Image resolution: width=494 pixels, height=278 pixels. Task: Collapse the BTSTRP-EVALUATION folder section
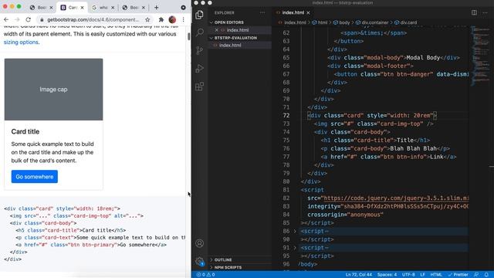[235, 38]
